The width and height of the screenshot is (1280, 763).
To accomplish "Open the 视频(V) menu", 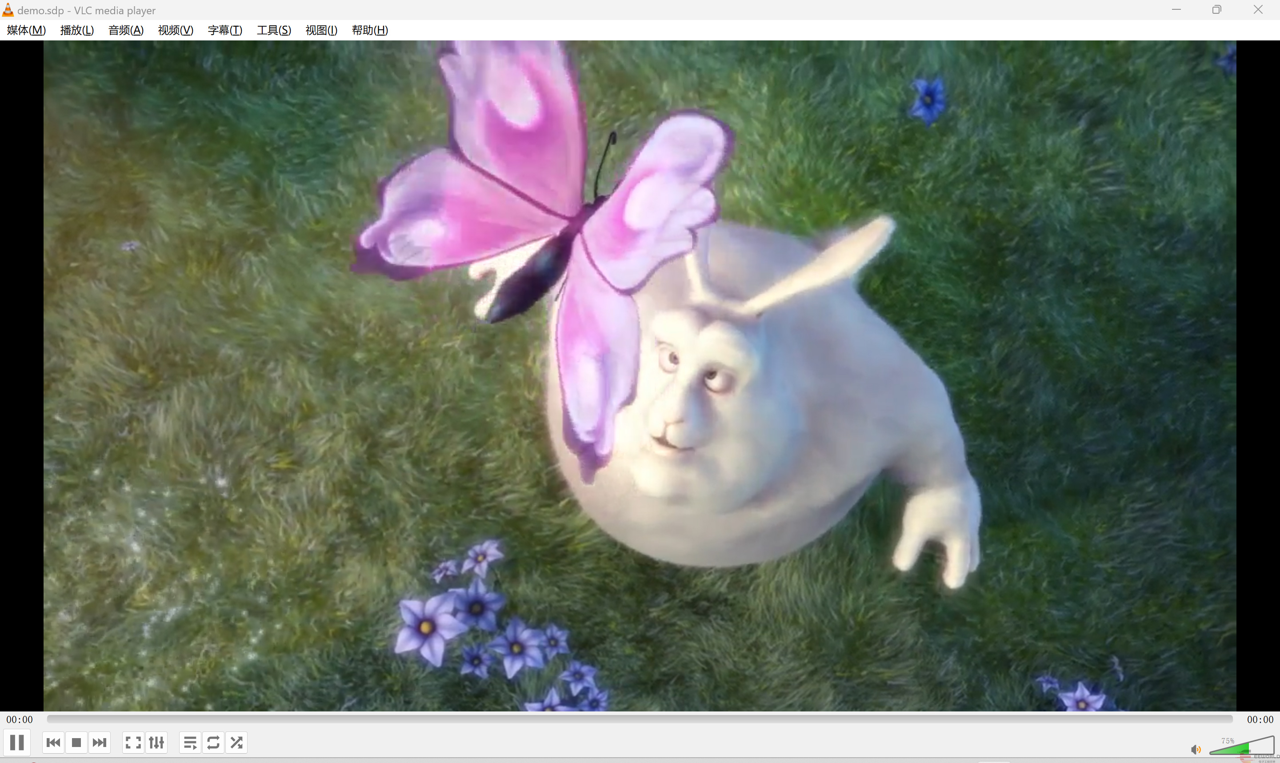I will [x=175, y=30].
